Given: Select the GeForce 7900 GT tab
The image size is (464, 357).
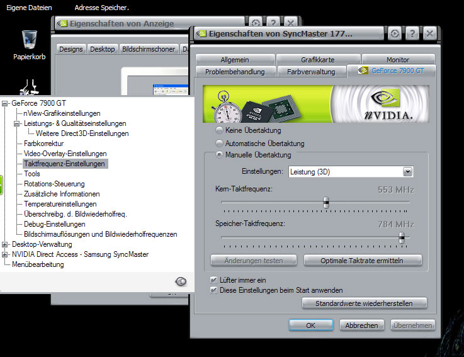Looking at the screenshot, I should (x=391, y=71).
